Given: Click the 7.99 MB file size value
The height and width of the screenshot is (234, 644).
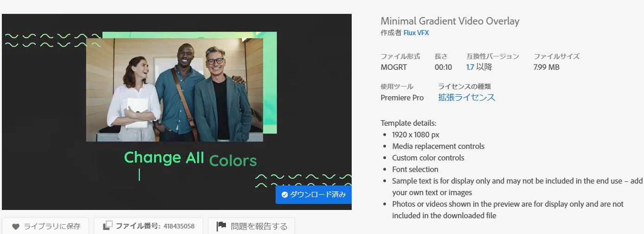Looking at the screenshot, I should tap(547, 67).
